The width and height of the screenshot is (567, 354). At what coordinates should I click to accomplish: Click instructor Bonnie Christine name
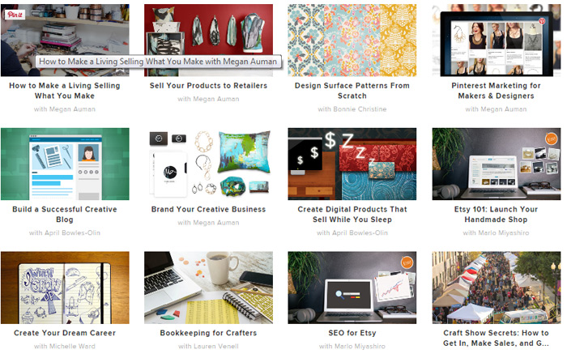pyautogui.click(x=360, y=109)
